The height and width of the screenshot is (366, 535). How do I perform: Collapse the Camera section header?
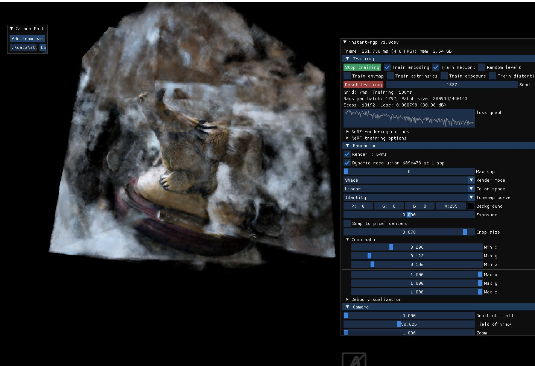pos(348,307)
